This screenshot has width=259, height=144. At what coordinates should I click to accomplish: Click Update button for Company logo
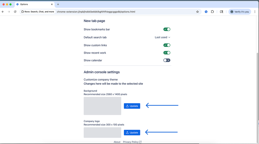pos(132,132)
